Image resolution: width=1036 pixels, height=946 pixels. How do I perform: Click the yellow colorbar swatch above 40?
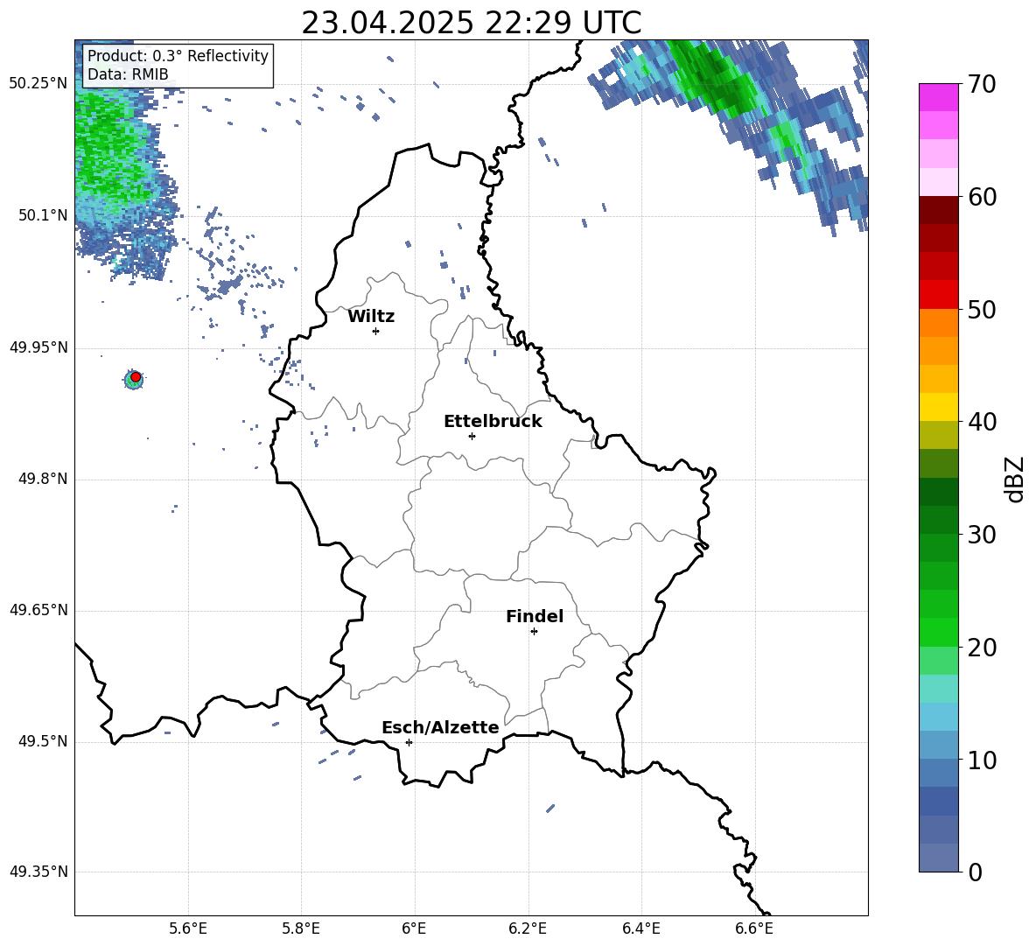[x=939, y=407]
